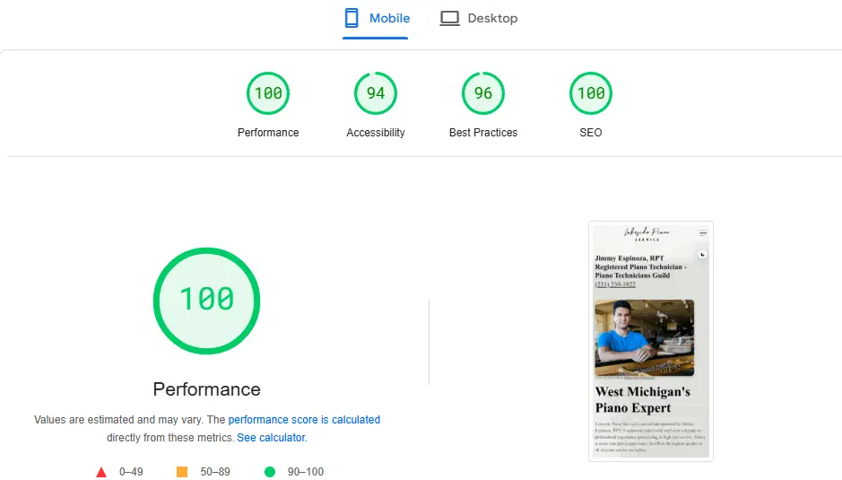This screenshot has height=480, width=842.
Task: Click the hamburger menu icon in the screenshot preview
Action: (703, 233)
